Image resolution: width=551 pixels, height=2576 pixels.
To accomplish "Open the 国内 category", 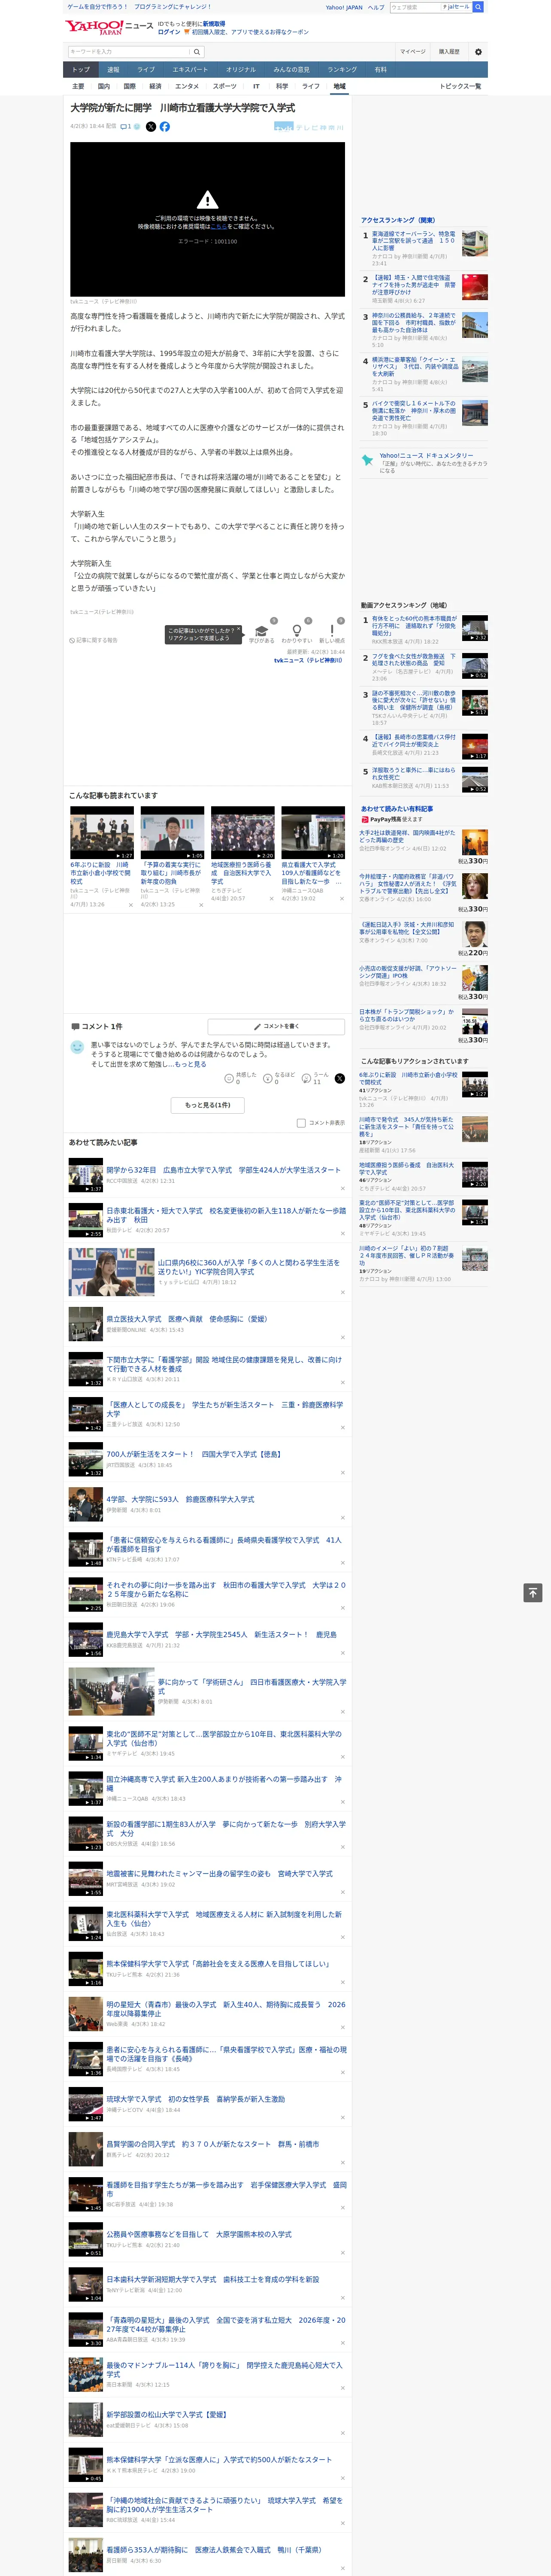I will tap(104, 86).
